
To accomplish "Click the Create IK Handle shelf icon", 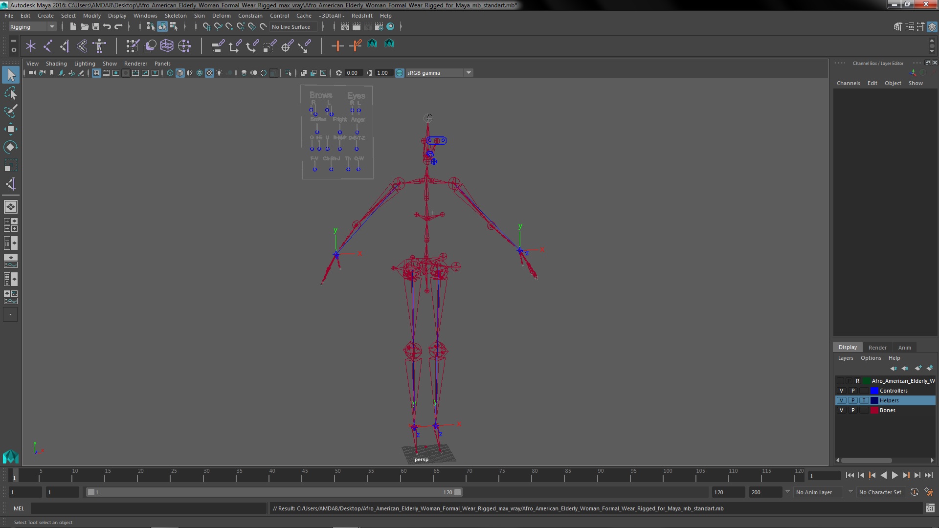I will click(65, 46).
